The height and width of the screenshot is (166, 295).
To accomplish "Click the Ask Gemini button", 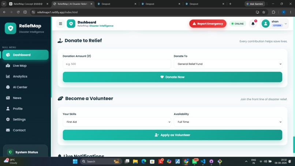I will 255,4.
